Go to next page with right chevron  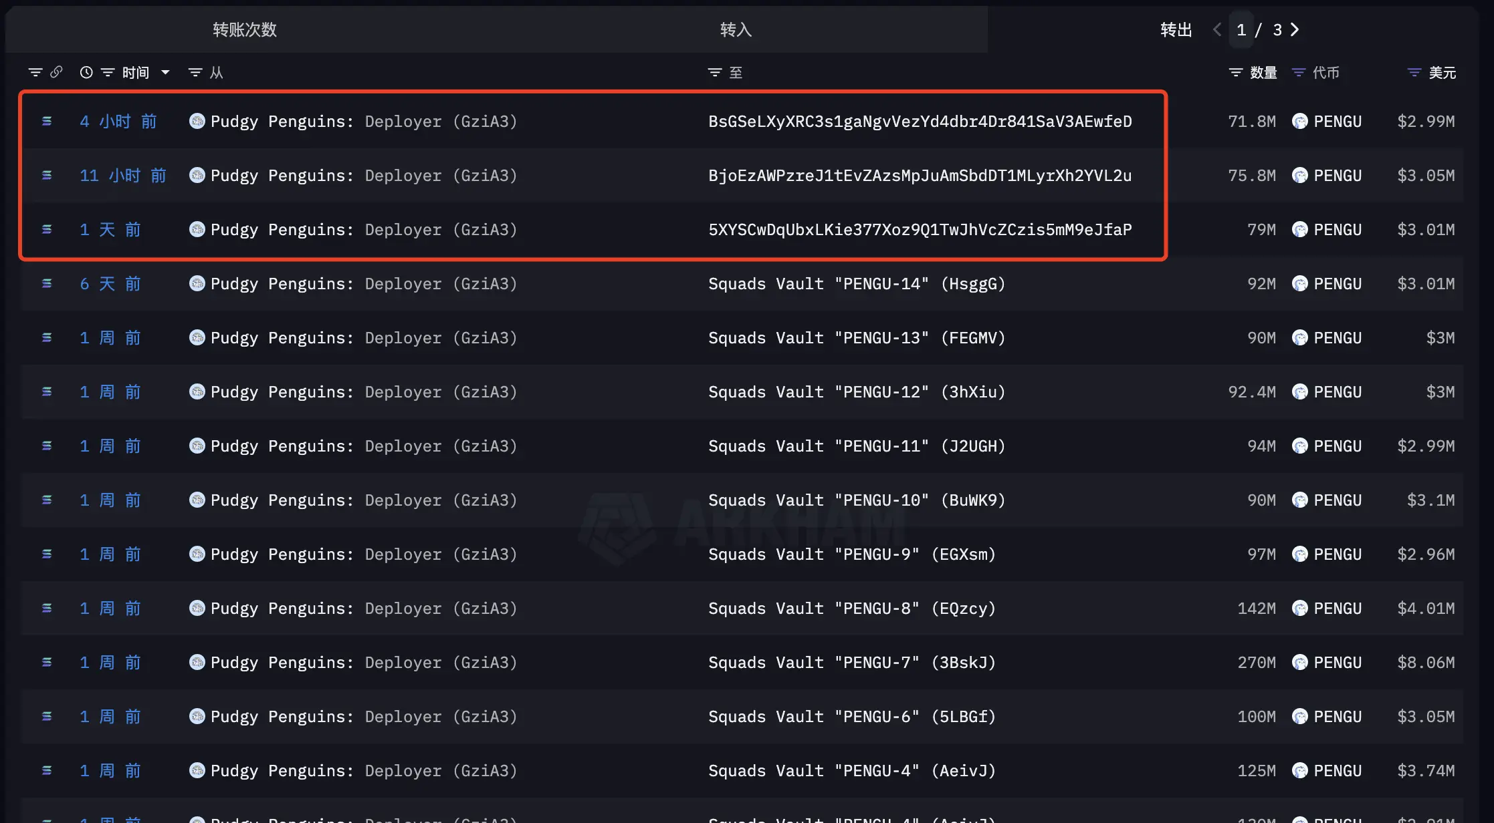tap(1295, 29)
